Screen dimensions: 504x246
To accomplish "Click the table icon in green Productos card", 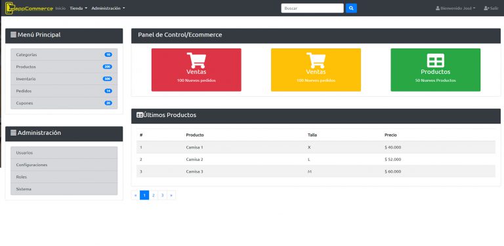I will [436, 61].
